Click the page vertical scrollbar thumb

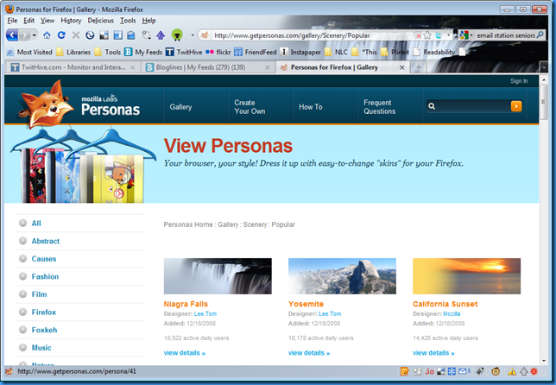tap(543, 102)
